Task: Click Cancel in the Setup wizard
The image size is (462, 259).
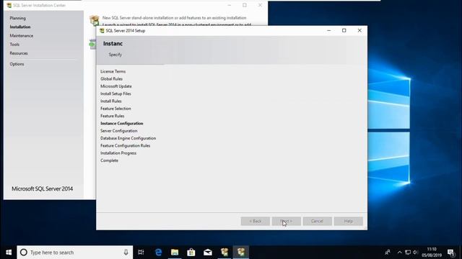Action: click(318, 221)
